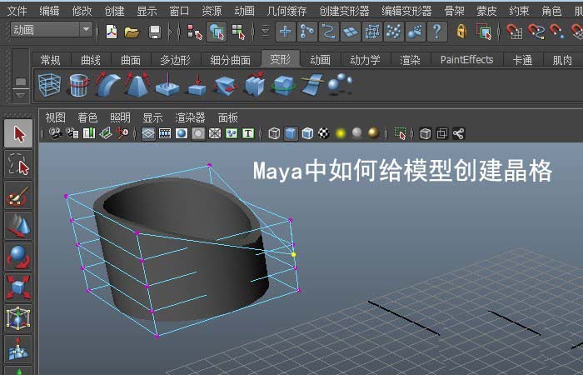Toggle the dynamics selection mask
Viewport: 583px width, 375px height.
click(x=393, y=32)
